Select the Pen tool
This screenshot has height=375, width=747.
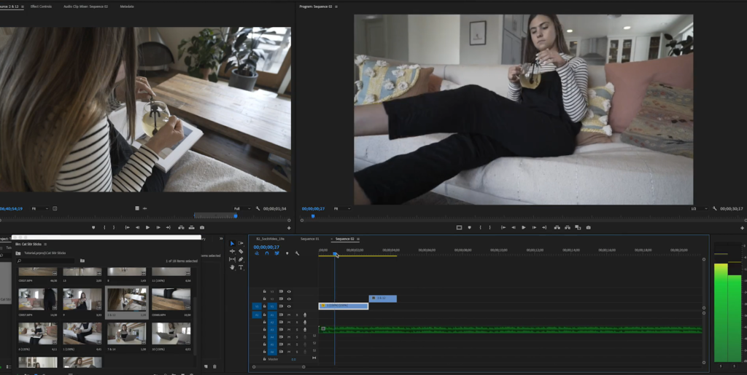[241, 259]
